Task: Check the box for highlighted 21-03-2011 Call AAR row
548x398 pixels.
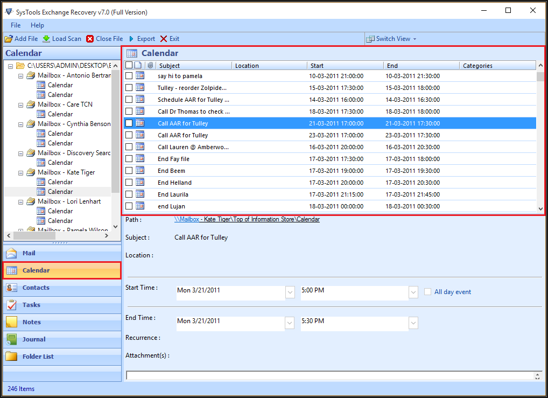Action: pyautogui.click(x=129, y=123)
